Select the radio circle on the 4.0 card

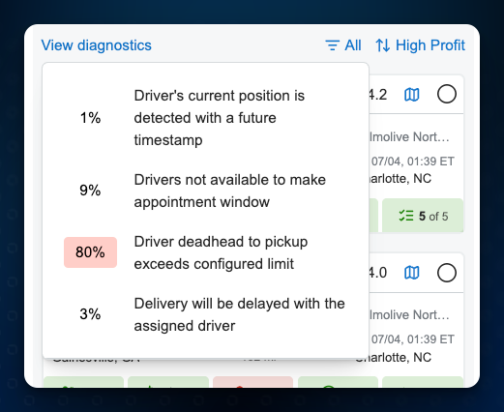[x=447, y=273]
